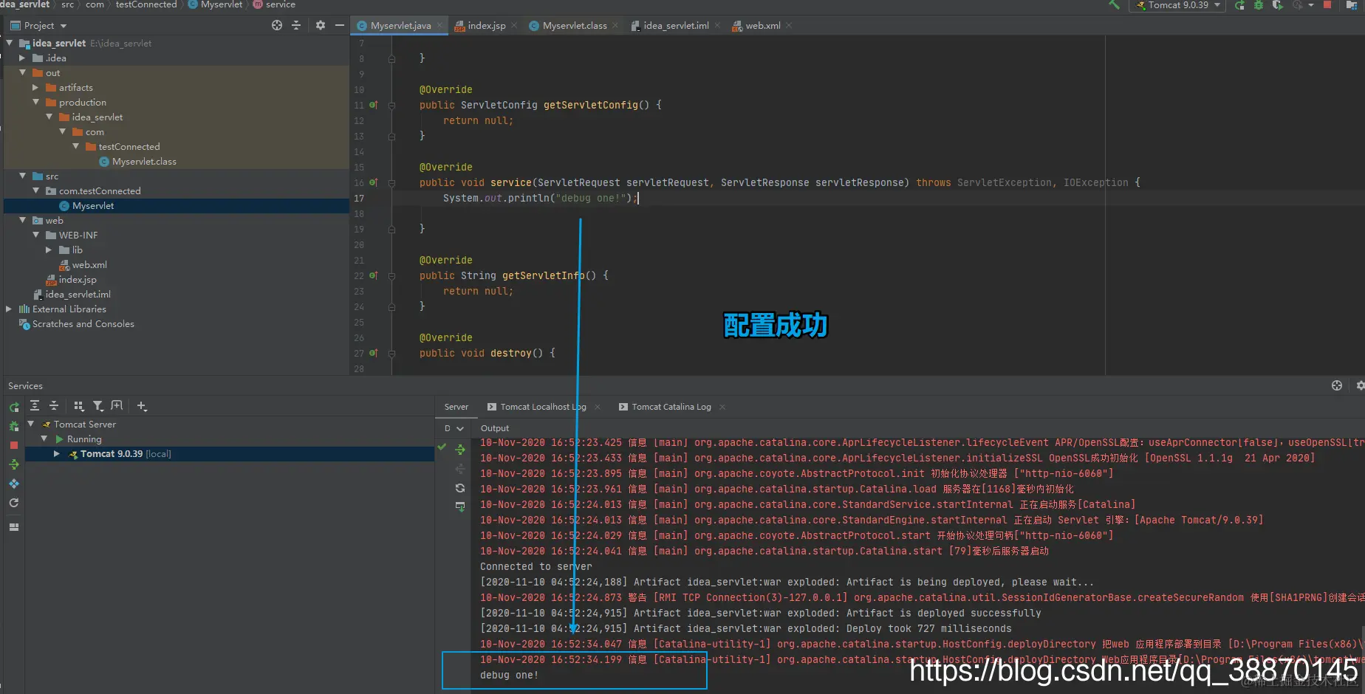Click Deploy All in the Services sidebar
This screenshot has width=1365, height=694.
(14, 464)
